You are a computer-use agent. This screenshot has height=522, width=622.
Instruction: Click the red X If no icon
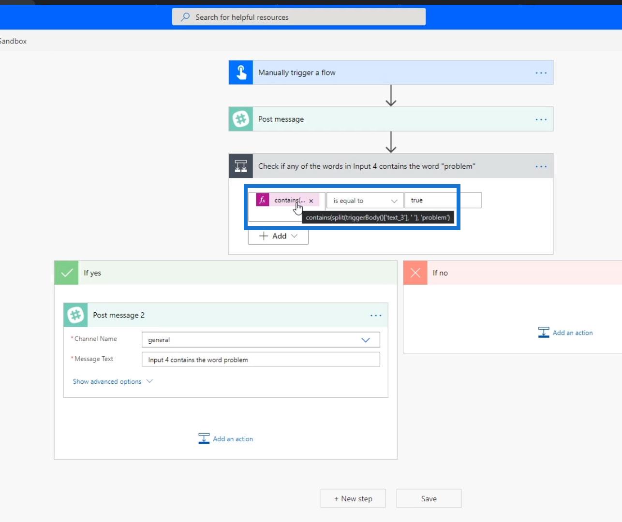coord(415,273)
